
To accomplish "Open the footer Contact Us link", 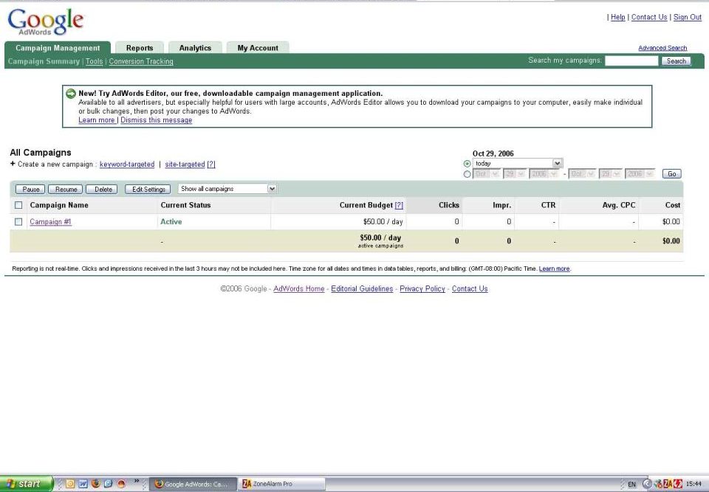I will [x=470, y=288].
